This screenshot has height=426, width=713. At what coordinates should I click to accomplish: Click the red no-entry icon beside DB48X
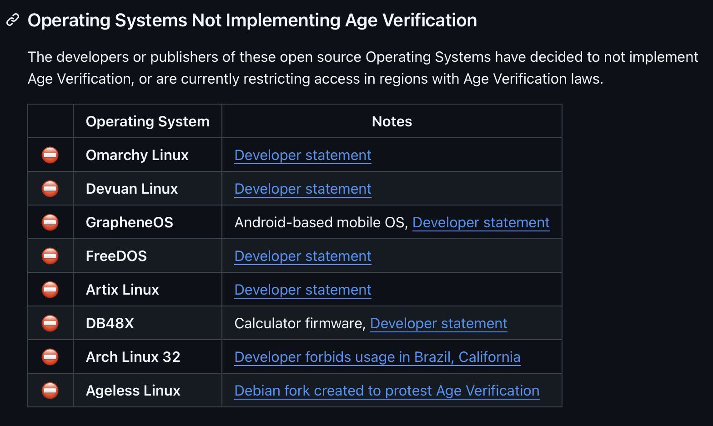tap(50, 323)
